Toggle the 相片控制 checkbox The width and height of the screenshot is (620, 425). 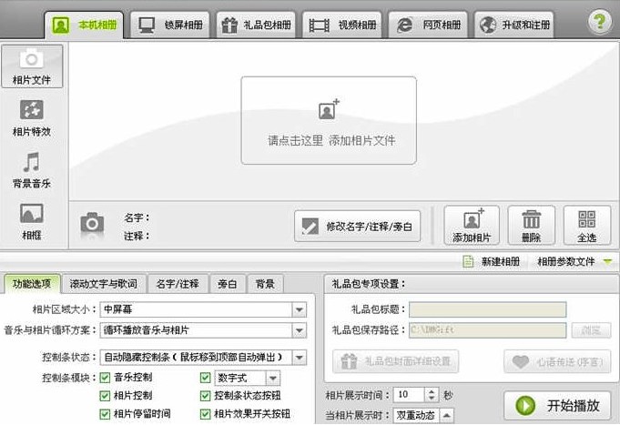tap(105, 395)
